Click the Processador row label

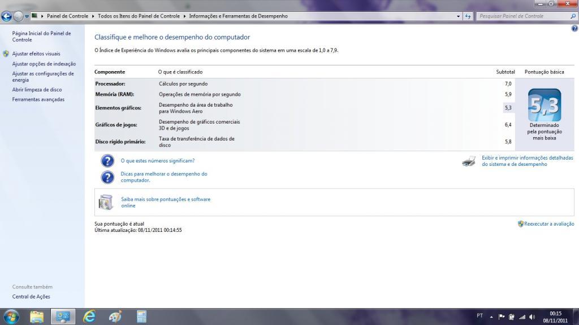click(110, 84)
